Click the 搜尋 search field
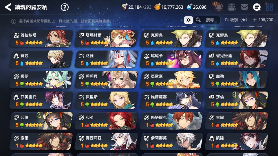The image size is (278, 156). coord(207,20)
